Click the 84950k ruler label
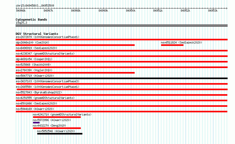 (131, 11)
